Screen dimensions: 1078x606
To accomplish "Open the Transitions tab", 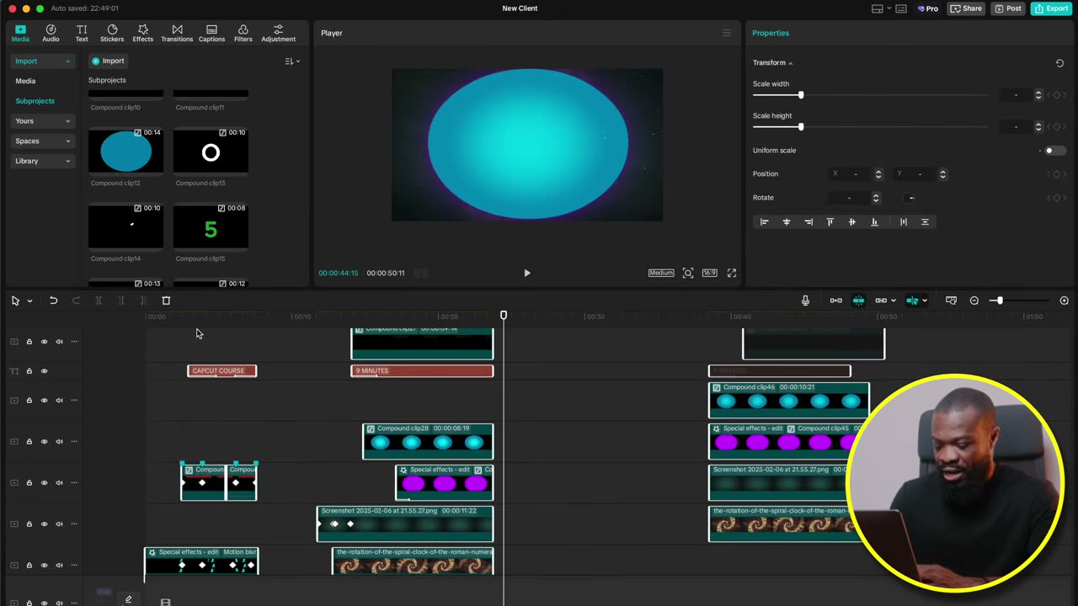I will (x=177, y=33).
